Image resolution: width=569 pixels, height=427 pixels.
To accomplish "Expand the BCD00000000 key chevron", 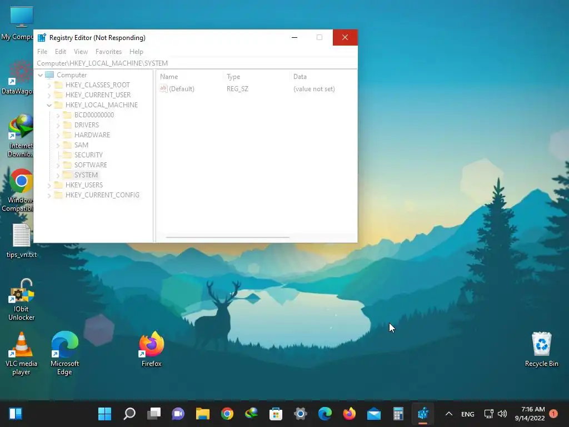I will [x=58, y=116].
